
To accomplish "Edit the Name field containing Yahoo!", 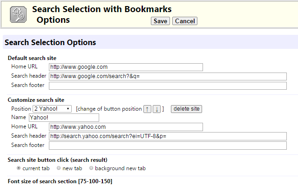I will pos(64,118).
